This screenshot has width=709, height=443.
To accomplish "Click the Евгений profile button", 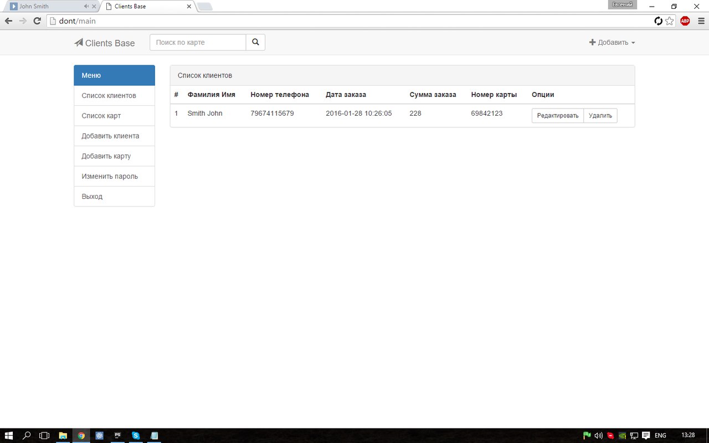I will (x=622, y=4).
